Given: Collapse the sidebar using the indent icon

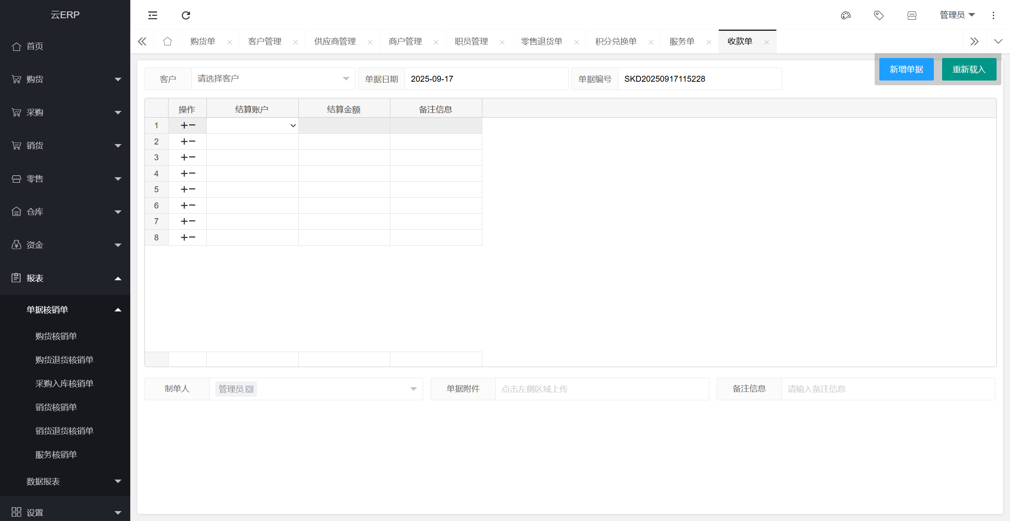Looking at the screenshot, I should point(152,15).
